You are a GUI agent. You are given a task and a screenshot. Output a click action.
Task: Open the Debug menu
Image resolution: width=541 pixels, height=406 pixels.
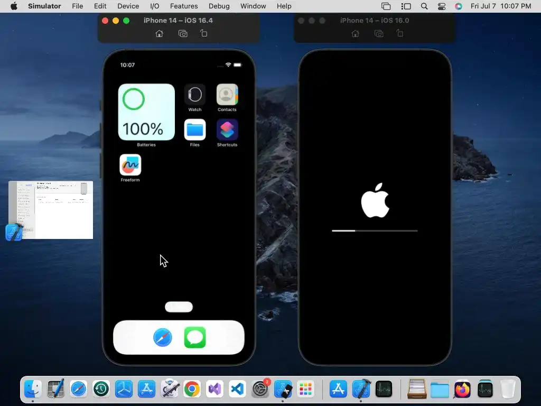pyautogui.click(x=219, y=6)
